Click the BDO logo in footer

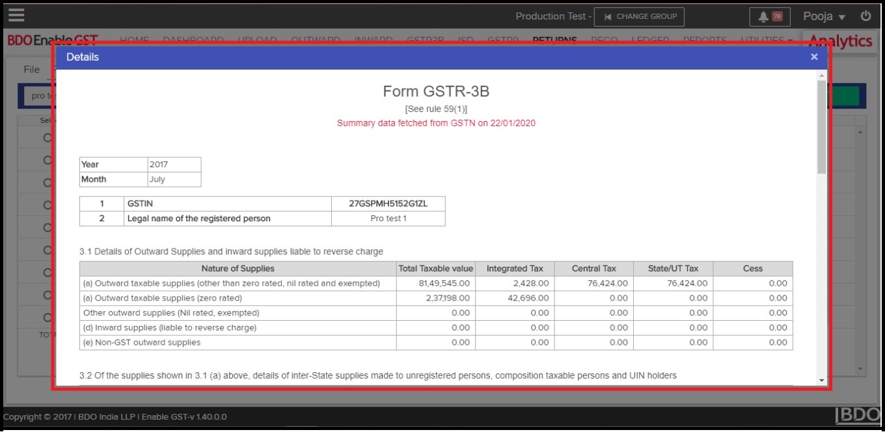point(859,416)
